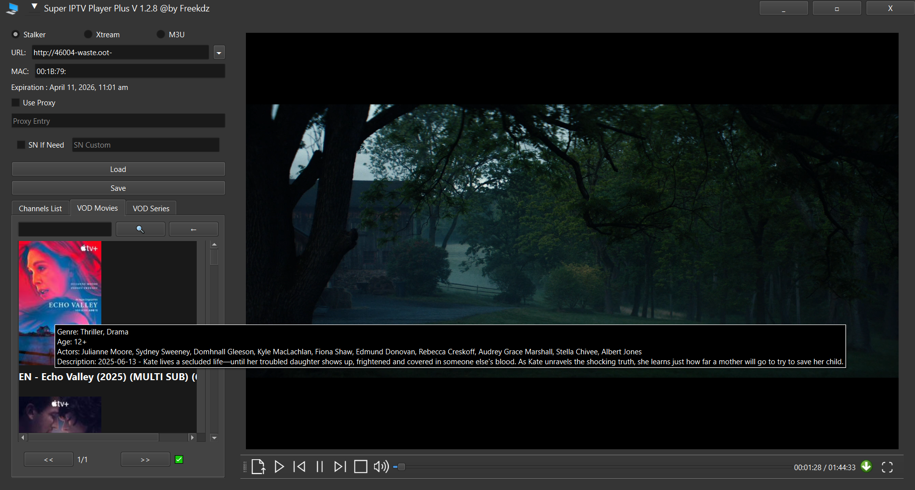Stop the video playback
This screenshot has height=490, width=915.
(361, 467)
